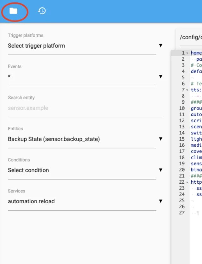202x264 pixels.
Task: Click line number 9 in the gutter
Action: [183, 102]
